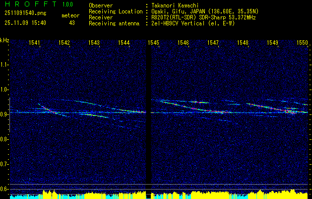Image resolution: width=312 pixels, height=199 pixels.
Task: Click the Receiving Location label
Action: [x=116, y=11]
